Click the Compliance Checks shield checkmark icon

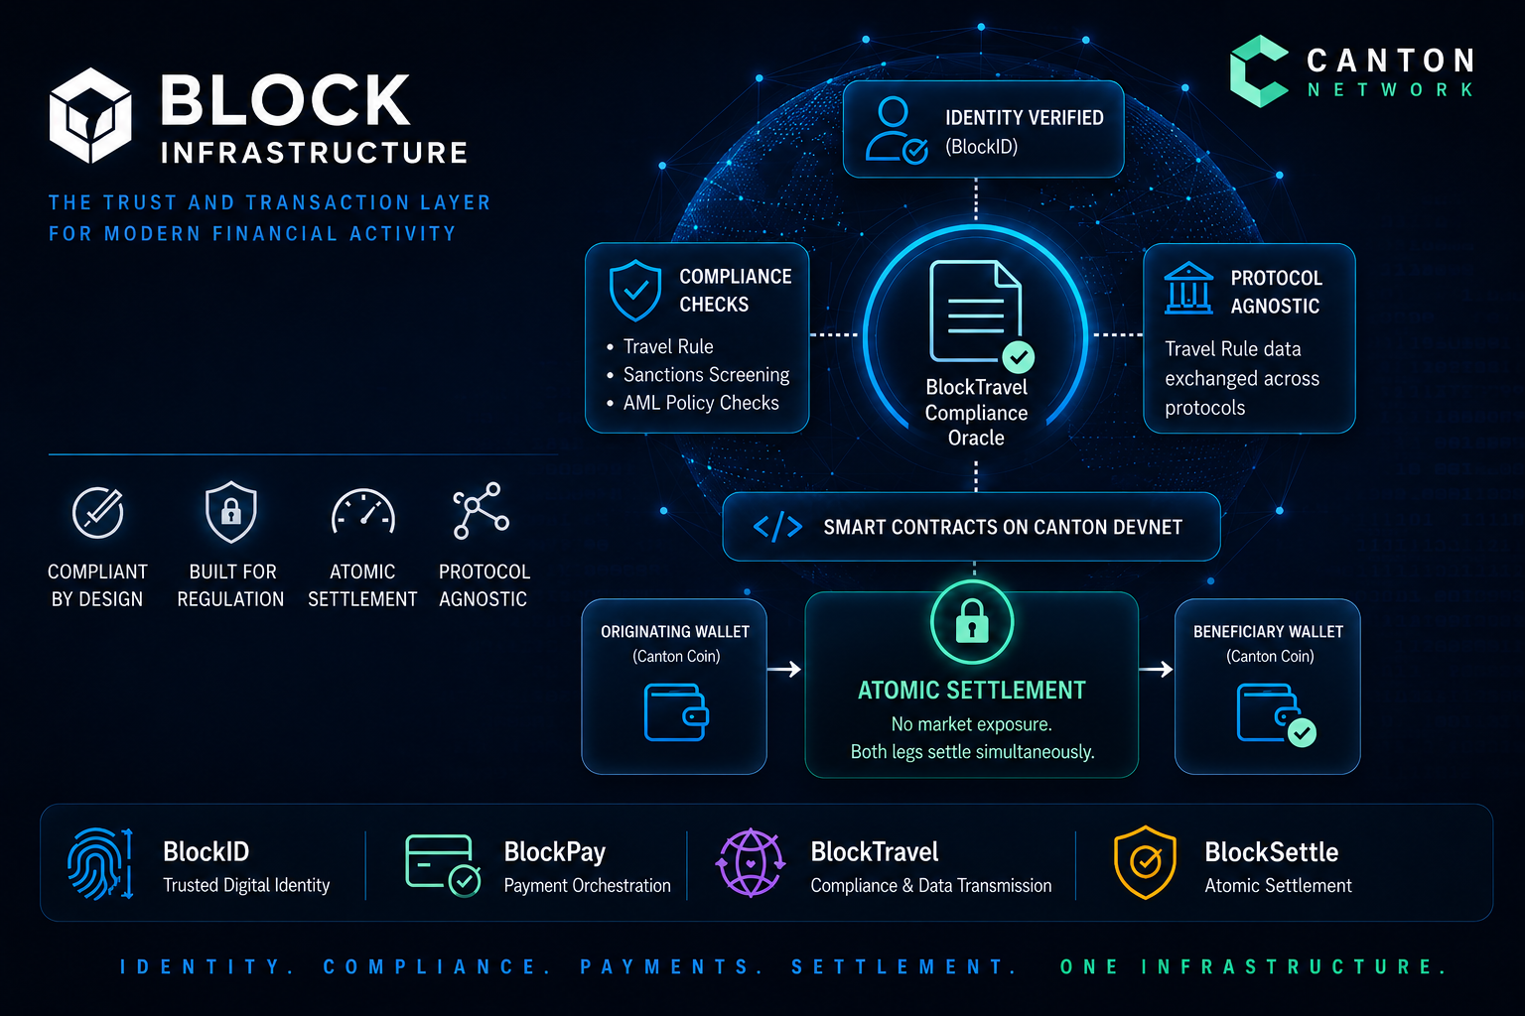coord(635,290)
